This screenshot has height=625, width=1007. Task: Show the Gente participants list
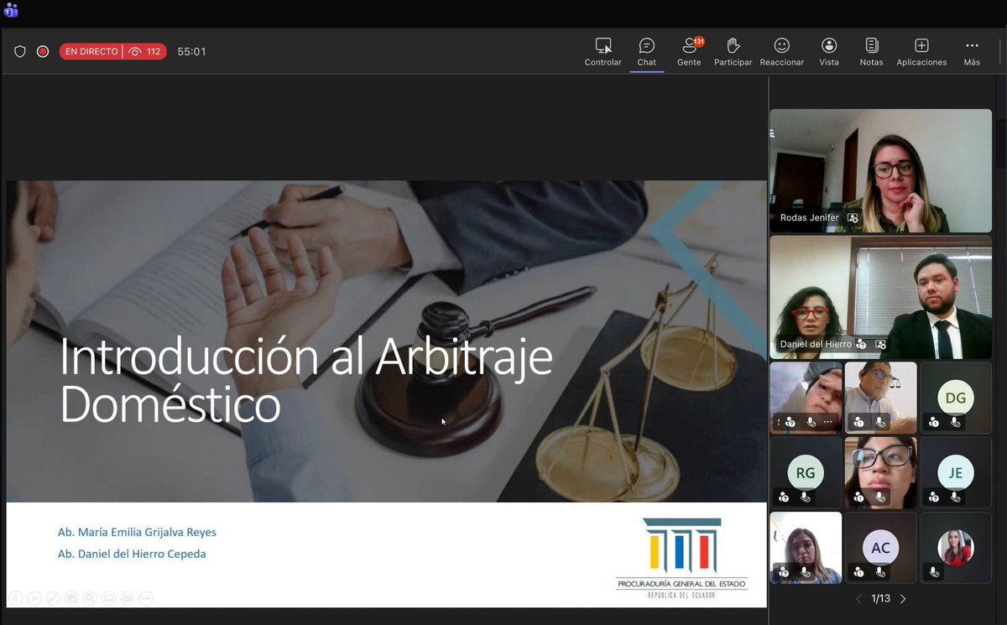click(x=690, y=51)
